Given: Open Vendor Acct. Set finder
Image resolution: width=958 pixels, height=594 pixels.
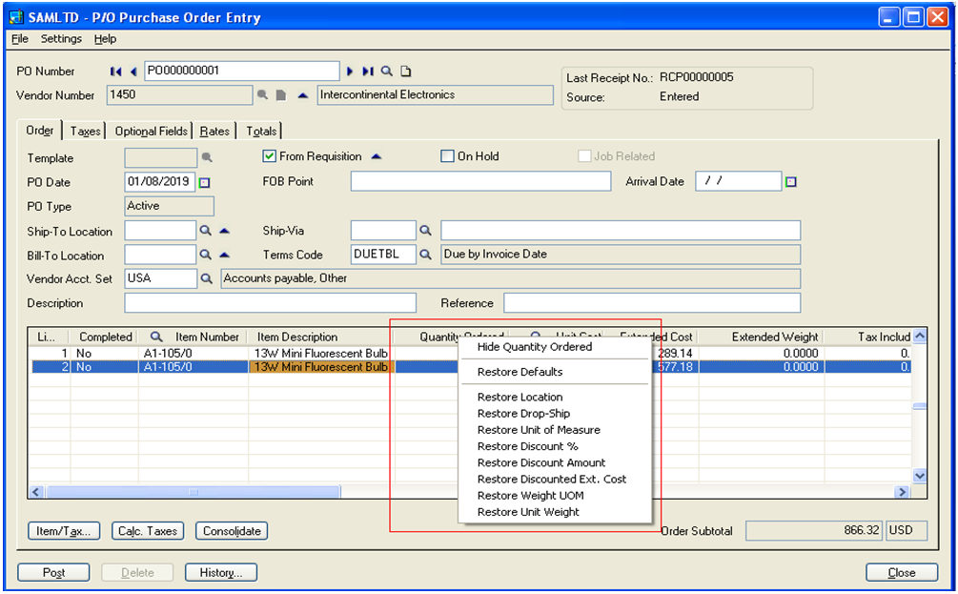Looking at the screenshot, I should (207, 278).
